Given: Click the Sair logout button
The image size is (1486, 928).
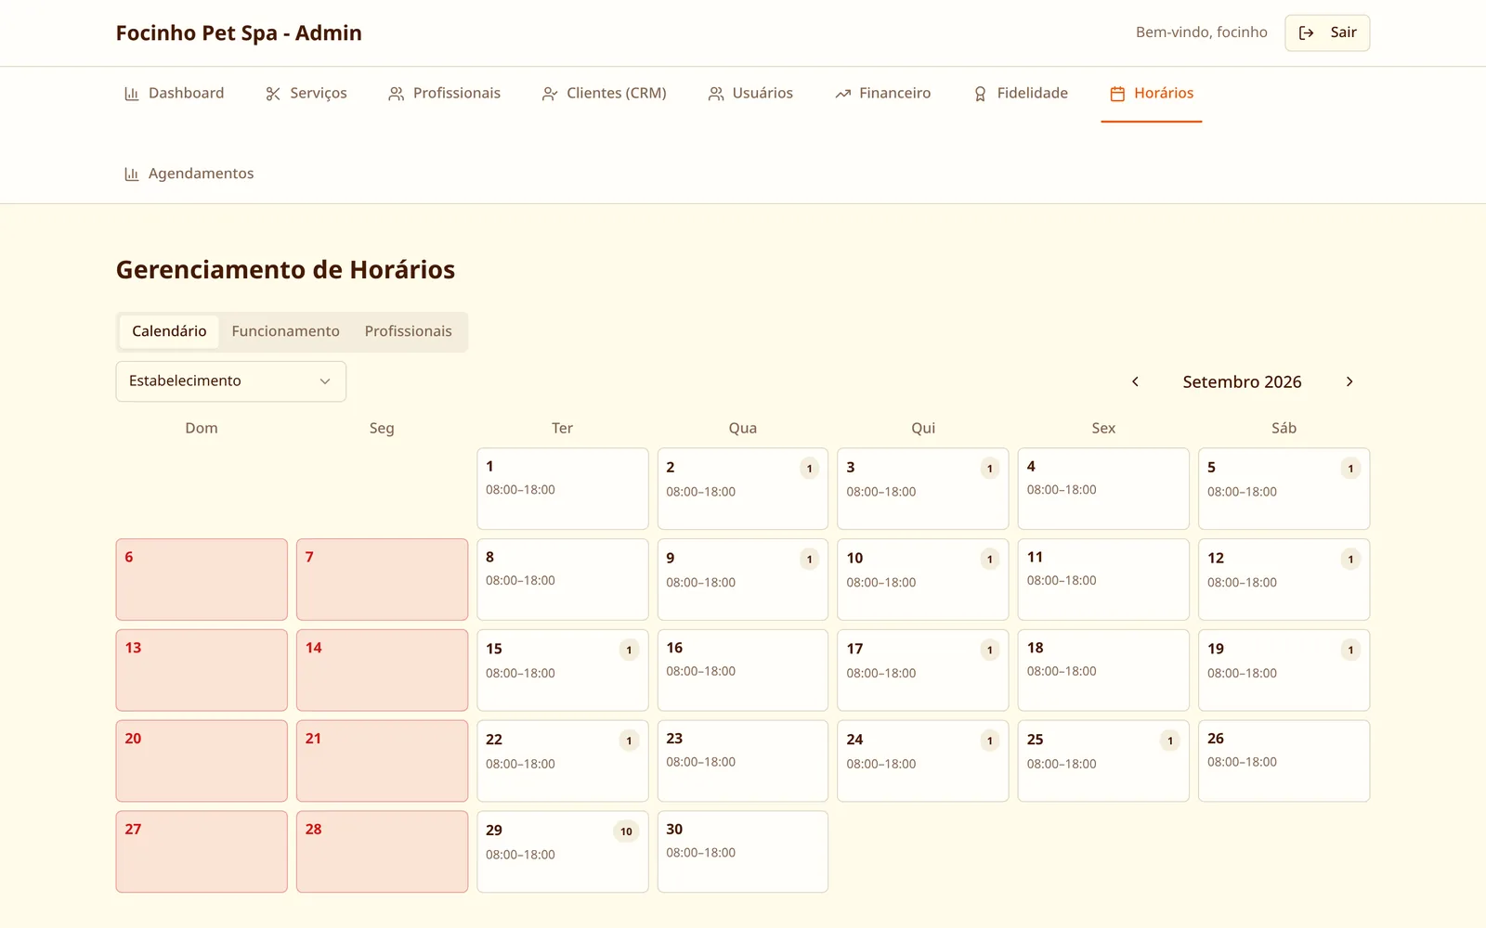Looking at the screenshot, I should [1327, 32].
